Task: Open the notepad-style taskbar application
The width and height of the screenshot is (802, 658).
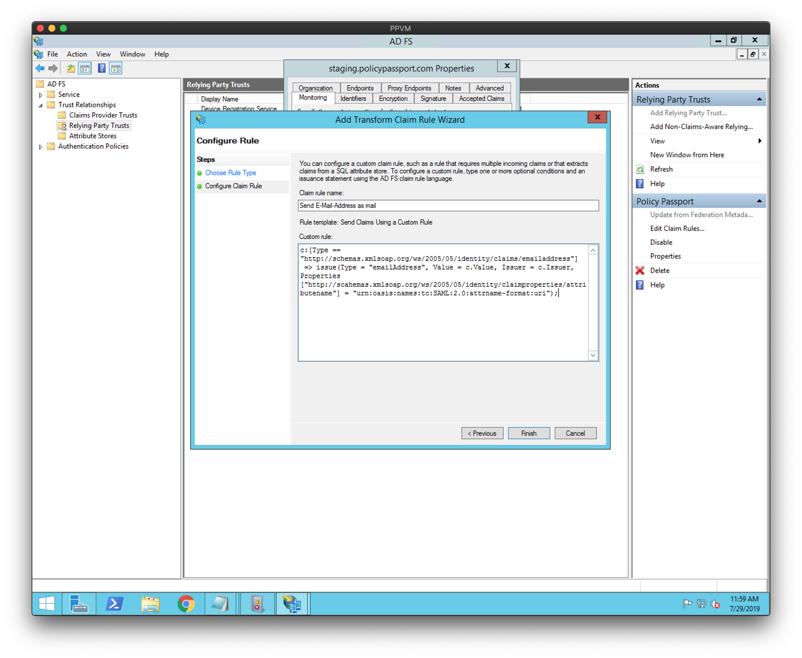Action: (x=220, y=604)
